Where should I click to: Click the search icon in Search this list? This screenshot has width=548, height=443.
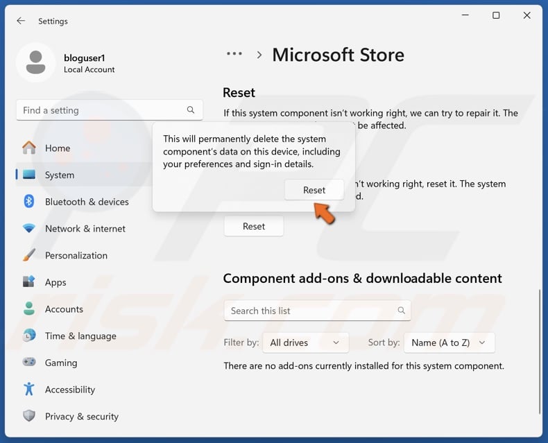tap(401, 311)
